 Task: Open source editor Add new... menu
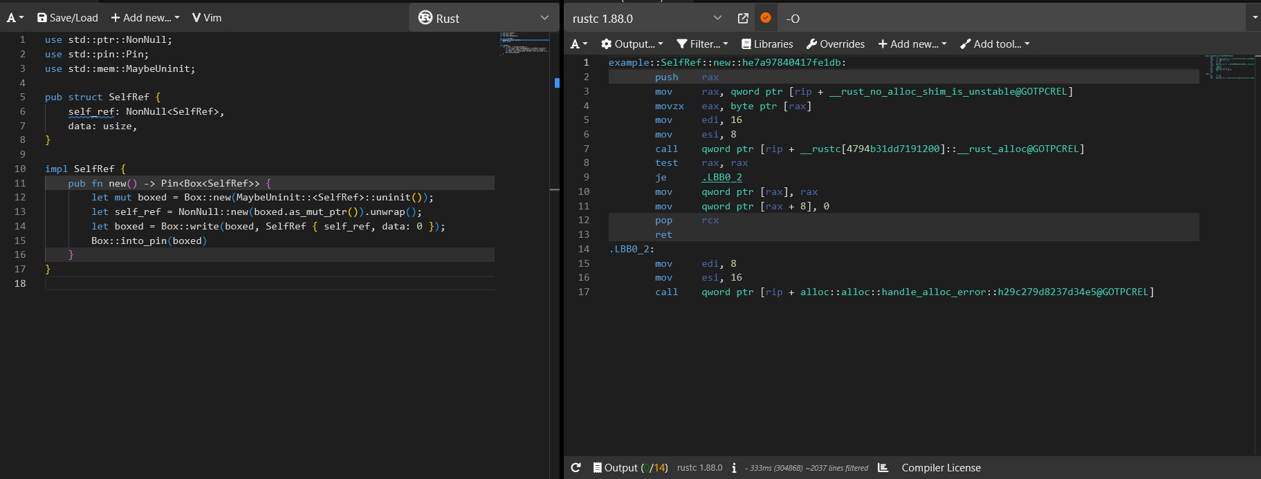click(x=145, y=18)
